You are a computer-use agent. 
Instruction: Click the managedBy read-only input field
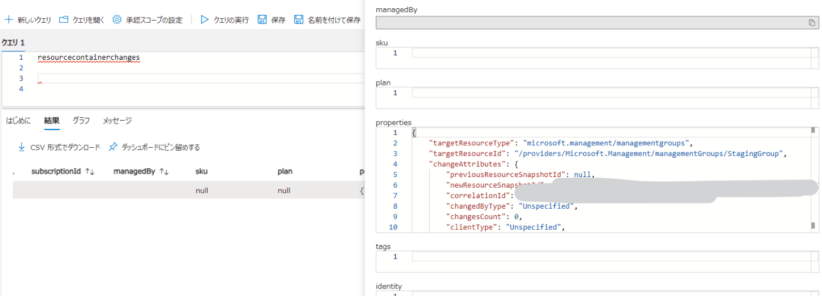click(x=597, y=23)
